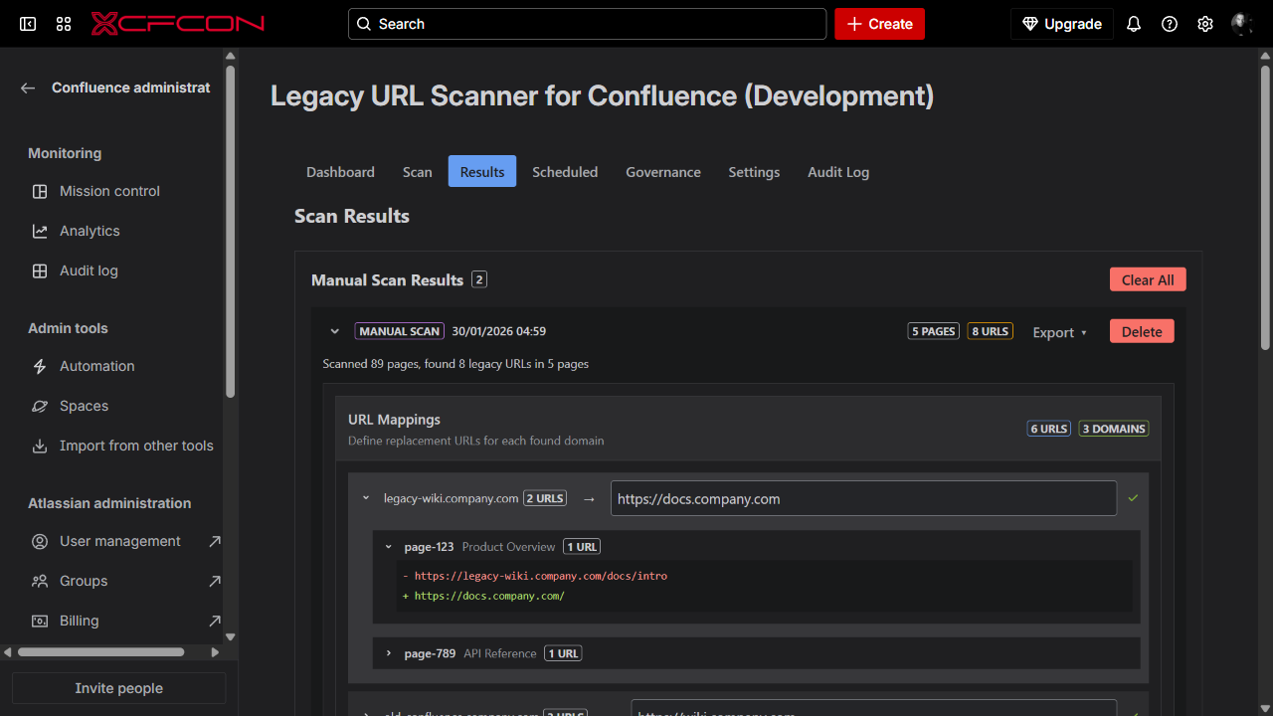
Task: Click the Billing icon
Action: pos(40,621)
